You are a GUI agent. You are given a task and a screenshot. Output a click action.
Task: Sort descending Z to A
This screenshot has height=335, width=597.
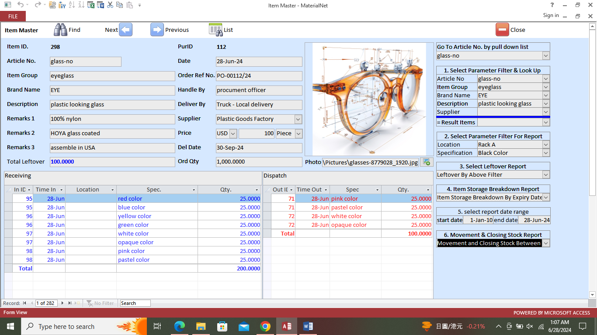tap(82, 5)
